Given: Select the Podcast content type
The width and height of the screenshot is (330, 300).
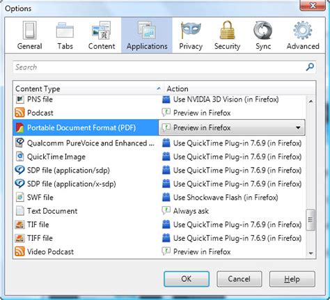Looking at the screenshot, I should [40, 113].
